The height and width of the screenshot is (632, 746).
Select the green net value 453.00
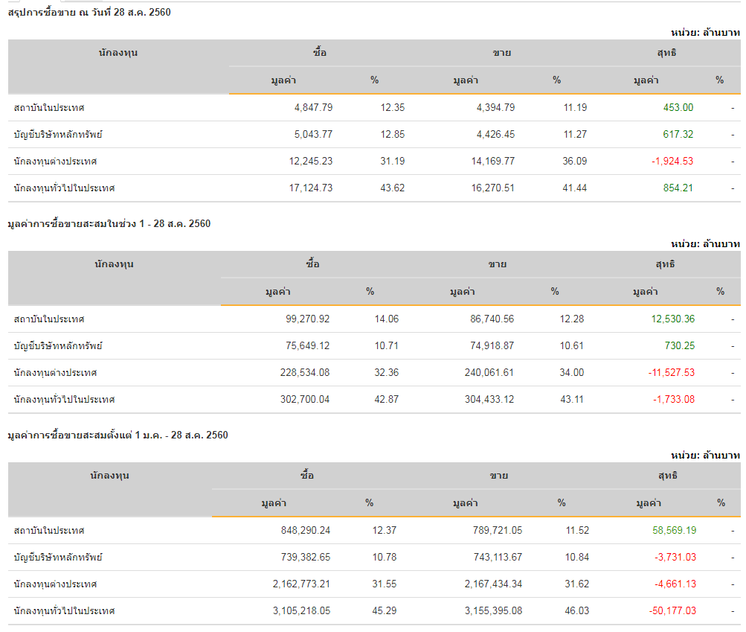click(x=678, y=107)
